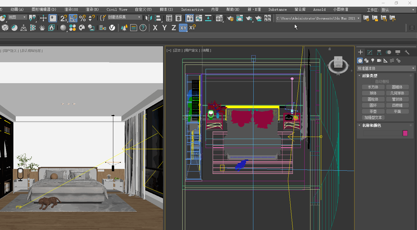
Task: Open the Civil View menu
Action: (117, 10)
